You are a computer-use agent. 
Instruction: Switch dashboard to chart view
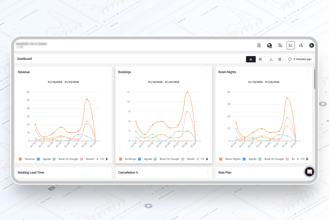point(251,59)
